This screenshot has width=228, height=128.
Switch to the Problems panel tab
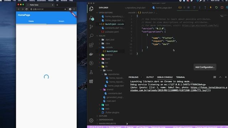133,77
